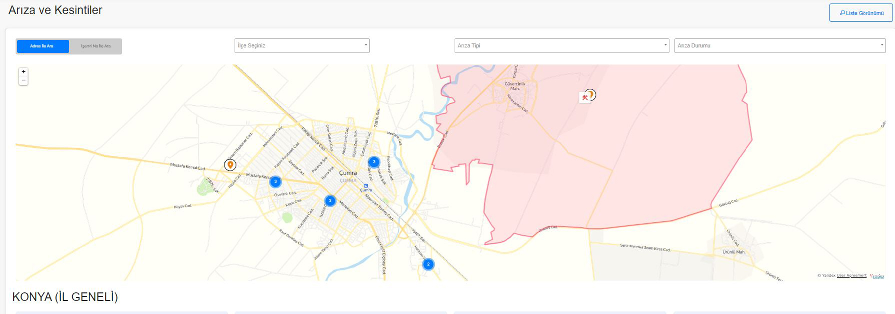Switch to 'İşemri No İle Ara' mode

[x=95, y=46]
